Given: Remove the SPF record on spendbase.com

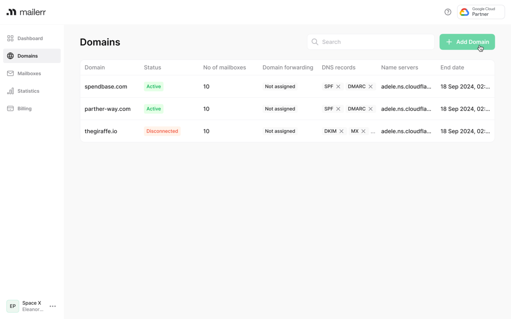Looking at the screenshot, I should (x=338, y=87).
